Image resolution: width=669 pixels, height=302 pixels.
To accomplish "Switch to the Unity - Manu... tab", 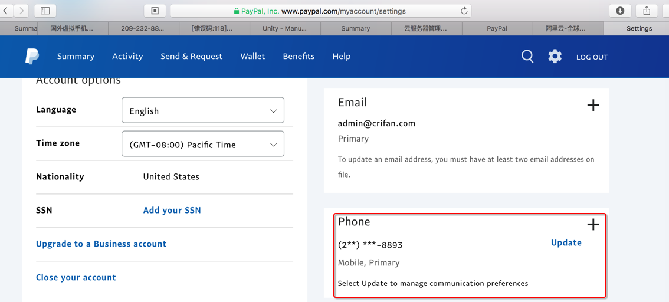I will (284, 28).
